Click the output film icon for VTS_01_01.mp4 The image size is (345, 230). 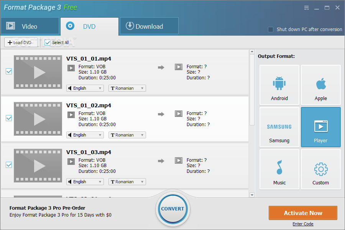pyautogui.click(x=178, y=67)
